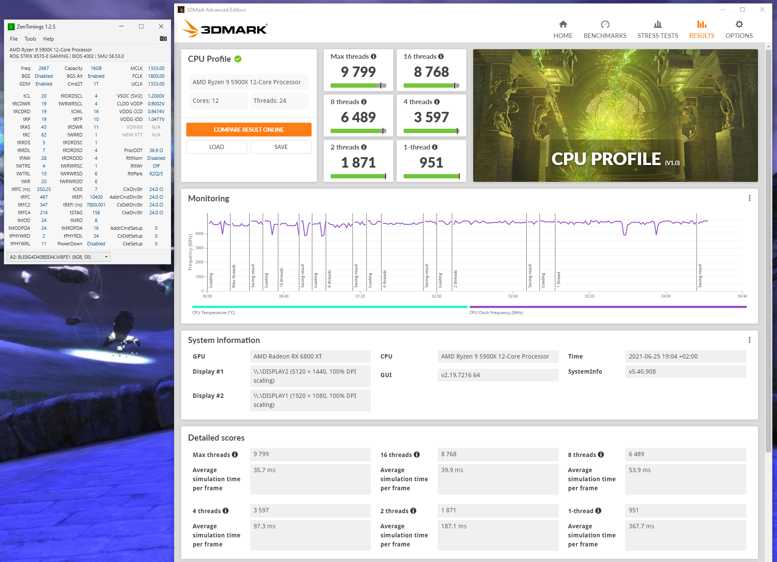The width and height of the screenshot is (777, 562).
Task: Click the 3DMark logo
Action: [x=225, y=28]
